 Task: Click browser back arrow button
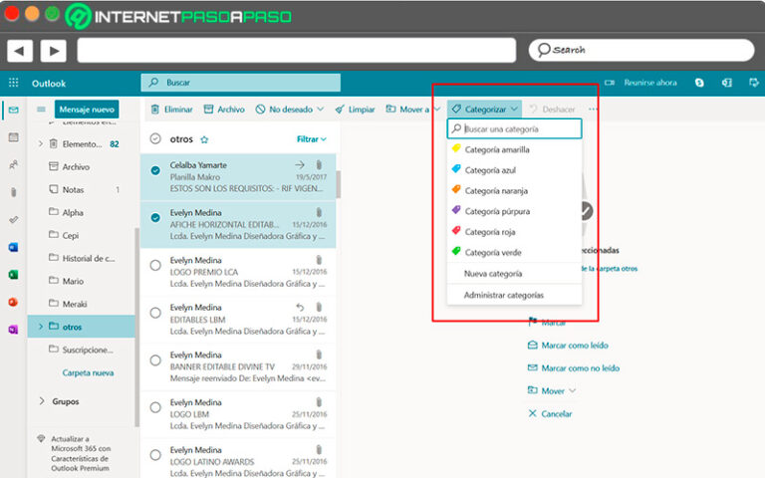20,50
